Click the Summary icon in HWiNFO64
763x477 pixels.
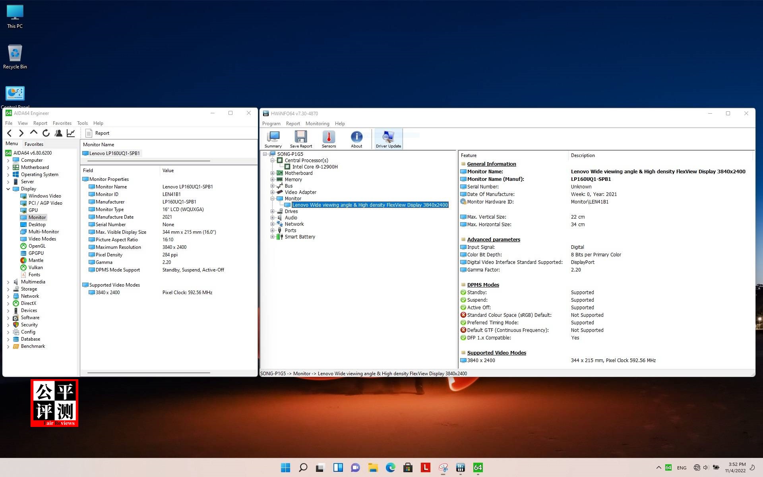pos(273,138)
